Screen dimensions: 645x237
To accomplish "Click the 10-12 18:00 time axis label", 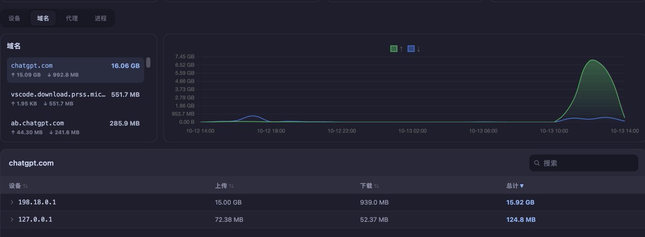I will pyautogui.click(x=271, y=131).
